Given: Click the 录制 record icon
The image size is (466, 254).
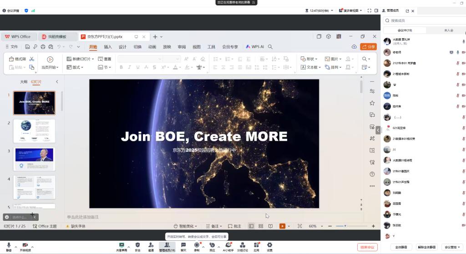Looking at the screenshot, I should click(197, 245).
